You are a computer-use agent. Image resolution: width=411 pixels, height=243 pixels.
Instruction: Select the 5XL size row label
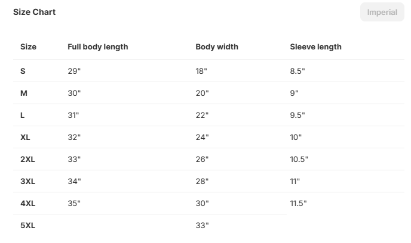[27, 225]
